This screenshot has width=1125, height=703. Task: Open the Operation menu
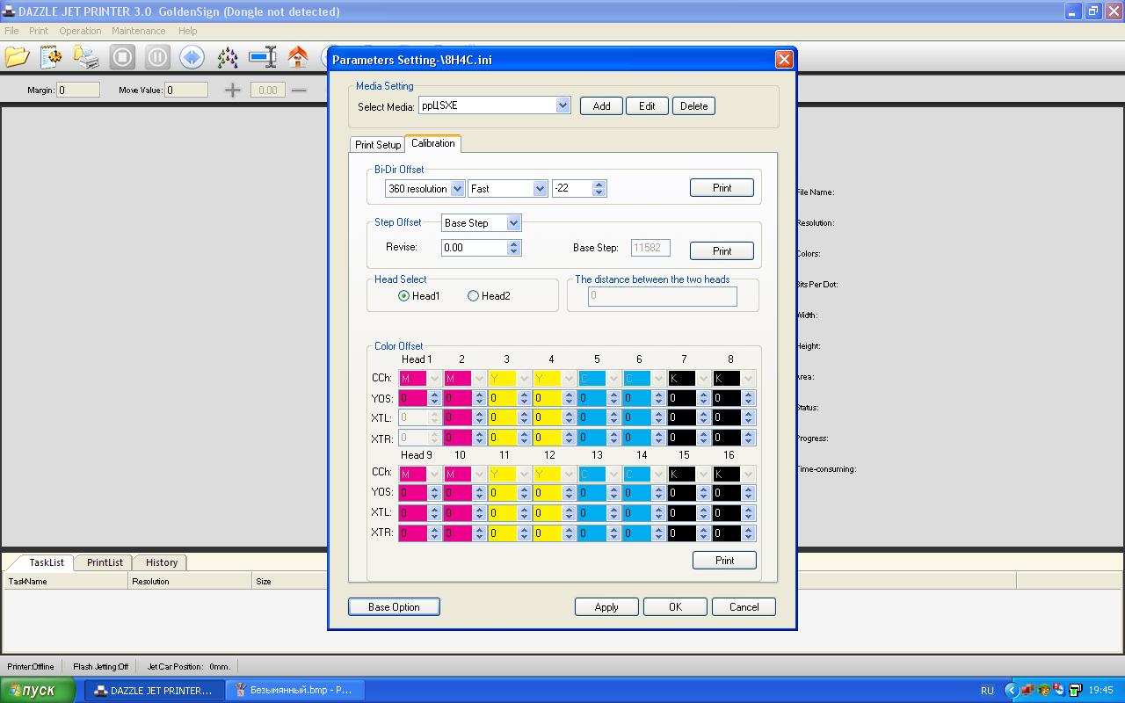click(80, 31)
